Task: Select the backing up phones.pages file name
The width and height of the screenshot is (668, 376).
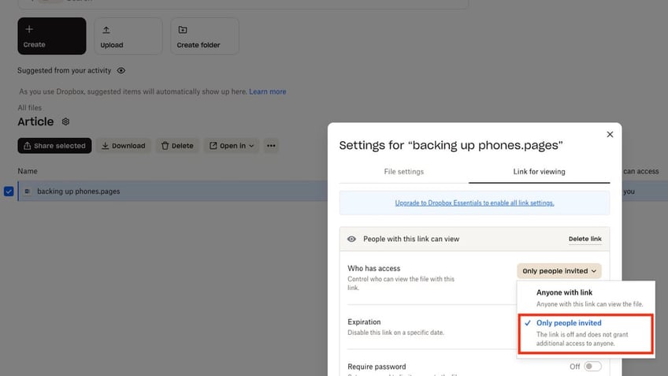Action: coord(79,192)
